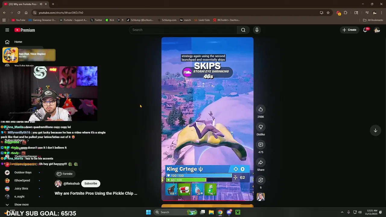Open the volume icon in system tray
The width and height of the screenshot is (386, 217).
coord(360,212)
